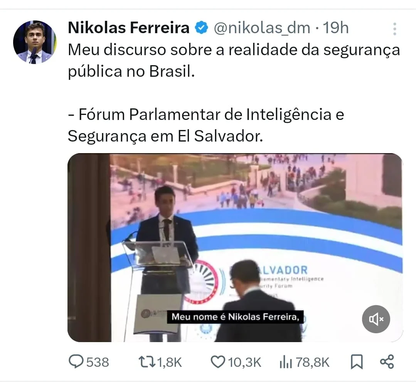Play the El Salvador forum speech video
Image resolution: width=416 pixels, height=383 pixels.
(x=235, y=247)
